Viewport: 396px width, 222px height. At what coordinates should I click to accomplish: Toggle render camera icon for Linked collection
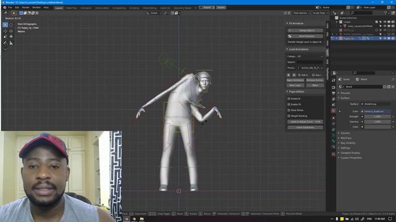pyautogui.click(x=393, y=22)
